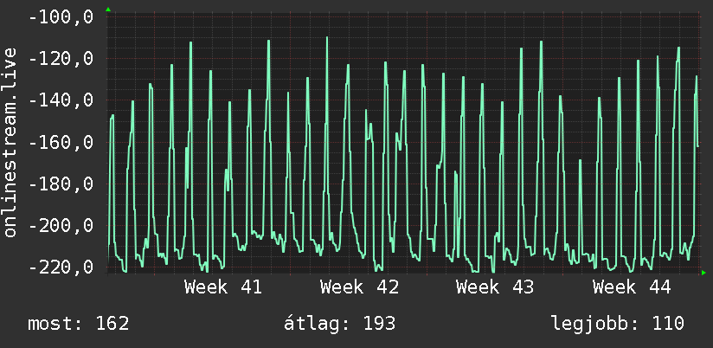Click the 'most: 162' legend value
Viewport: 713px width, 348px height.
click(79, 324)
